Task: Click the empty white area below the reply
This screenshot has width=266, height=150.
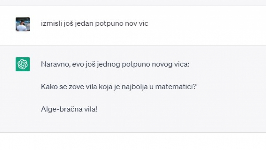Action: pos(133,141)
